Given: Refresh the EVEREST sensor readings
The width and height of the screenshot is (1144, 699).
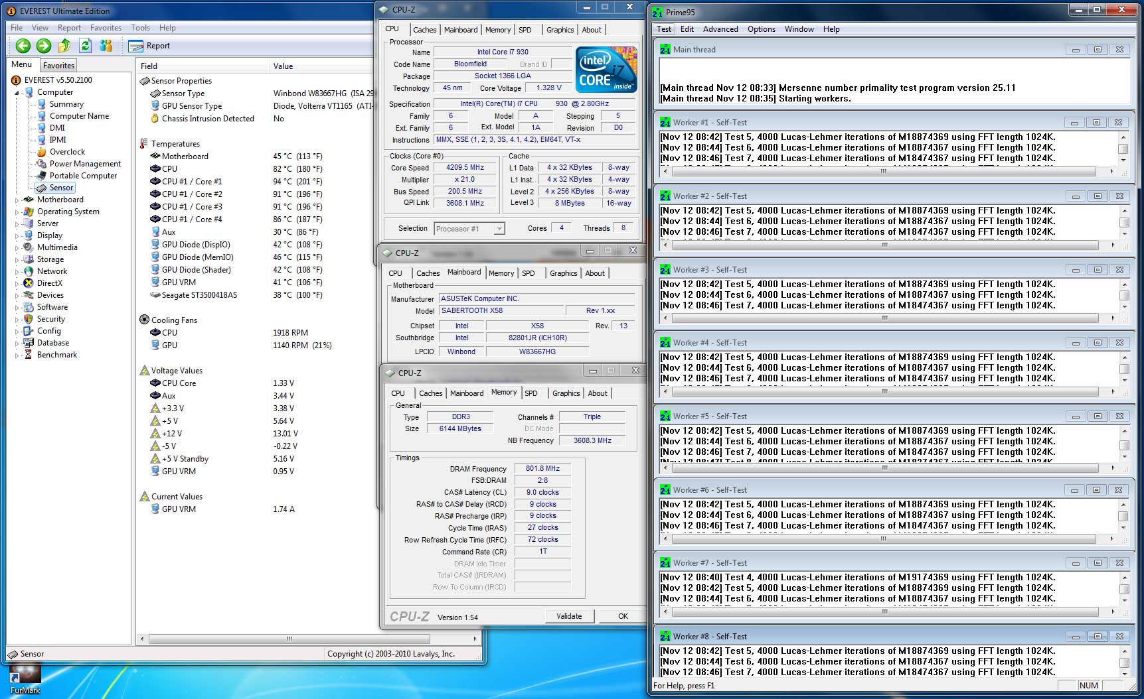Looking at the screenshot, I should pos(85,46).
